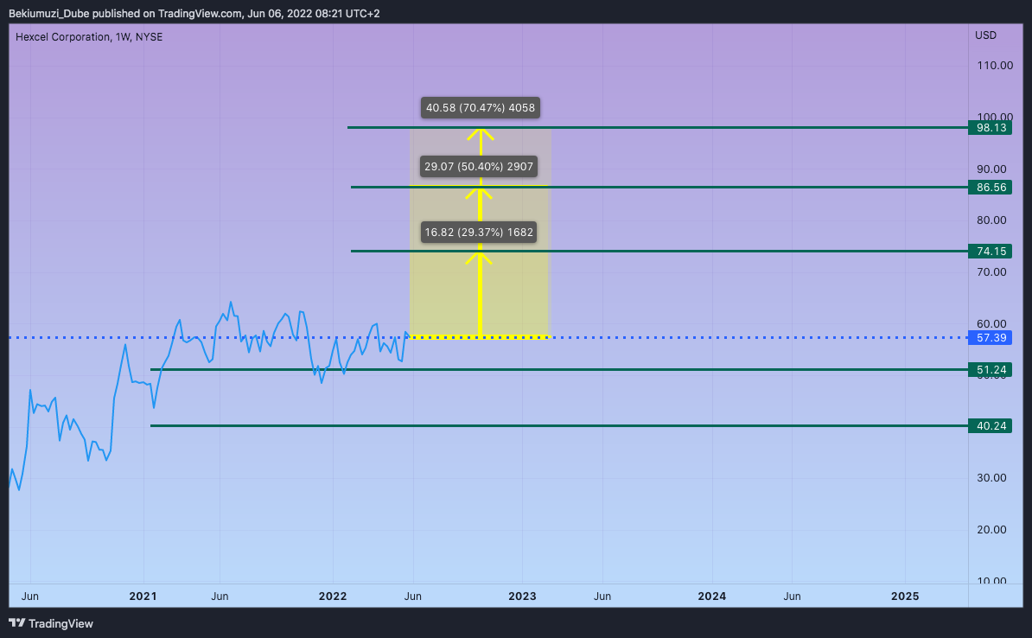Click the 40.24 price level label
Viewport: 1032px width, 638px height.
pos(990,426)
